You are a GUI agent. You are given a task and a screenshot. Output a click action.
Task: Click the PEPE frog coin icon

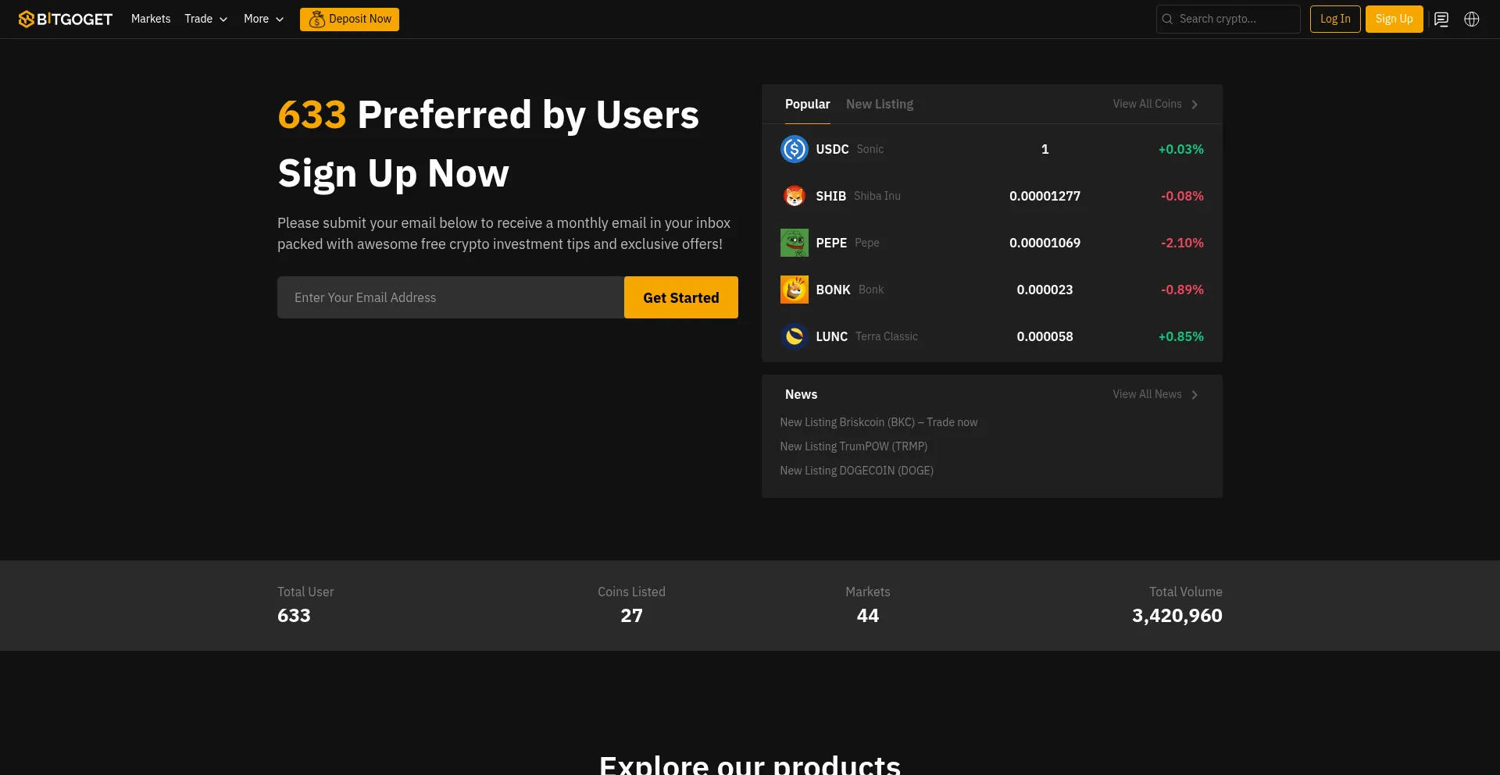(794, 243)
